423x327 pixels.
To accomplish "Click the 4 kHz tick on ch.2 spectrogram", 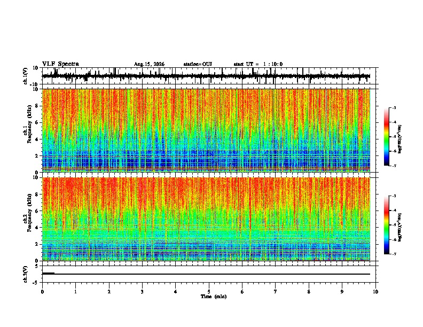I will click(x=37, y=228).
